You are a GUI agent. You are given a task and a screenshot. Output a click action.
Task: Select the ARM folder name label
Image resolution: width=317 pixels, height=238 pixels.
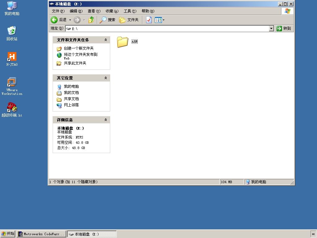point(135,42)
